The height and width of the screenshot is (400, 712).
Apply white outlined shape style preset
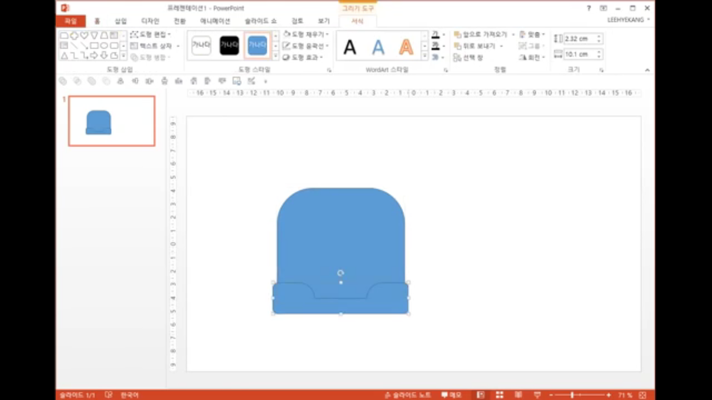(x=201, y=46)
